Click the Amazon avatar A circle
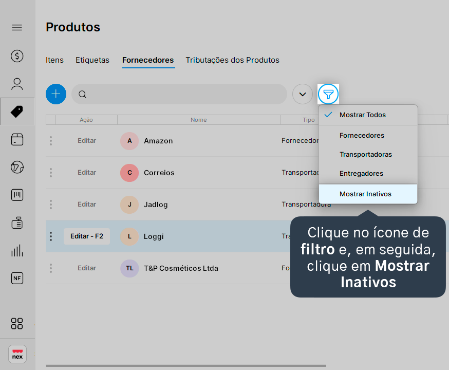Image resolution: width=449 pixels, height=370 pixels. pos(129,141)
